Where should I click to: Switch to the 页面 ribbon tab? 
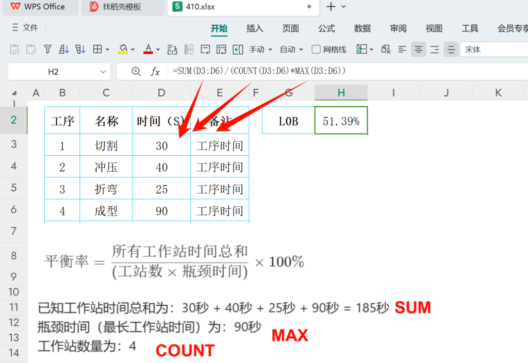pyautogui.click(x=291, y=29)
